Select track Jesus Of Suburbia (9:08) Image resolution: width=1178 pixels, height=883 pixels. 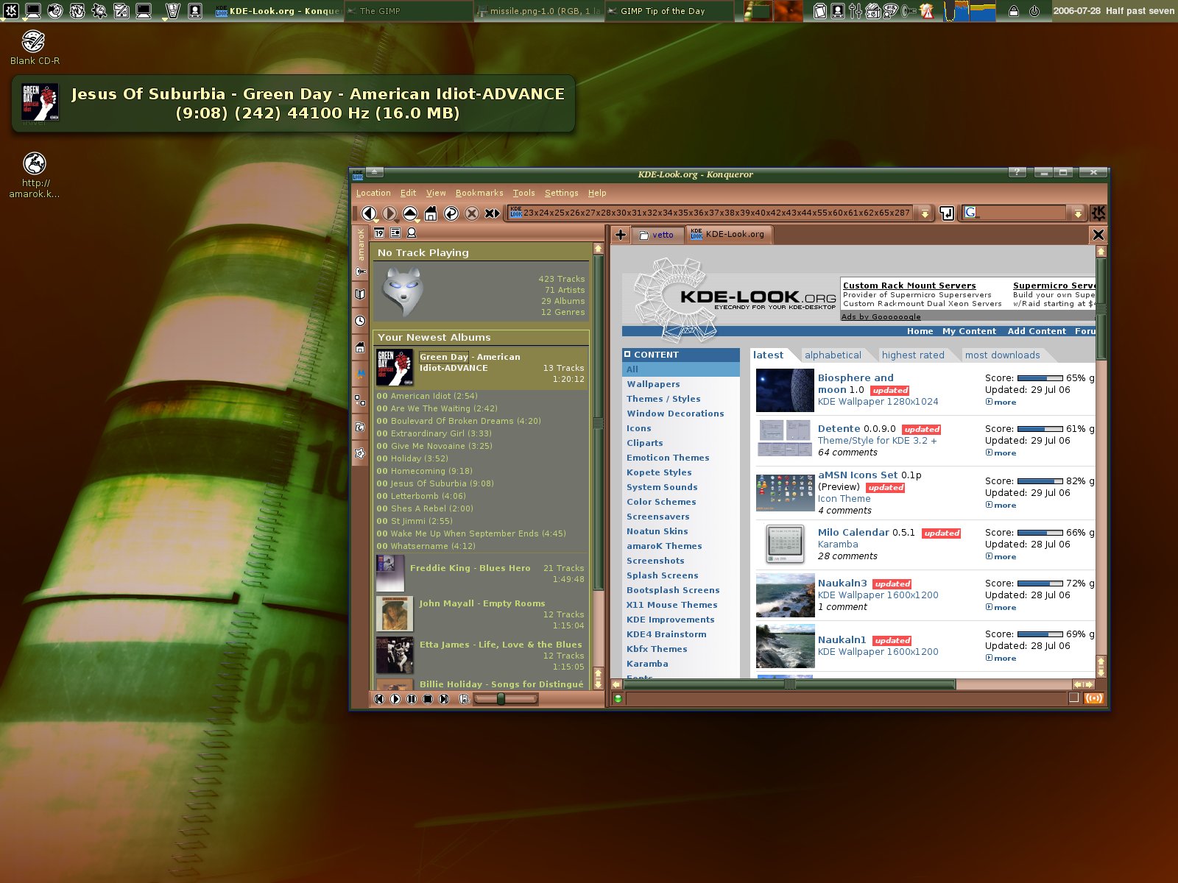click(435, 483)
